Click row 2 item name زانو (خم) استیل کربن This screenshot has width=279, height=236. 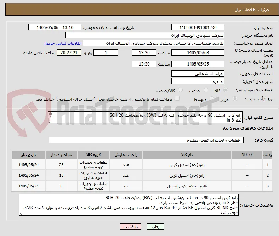pyautogui.click(x=187, y=176)
